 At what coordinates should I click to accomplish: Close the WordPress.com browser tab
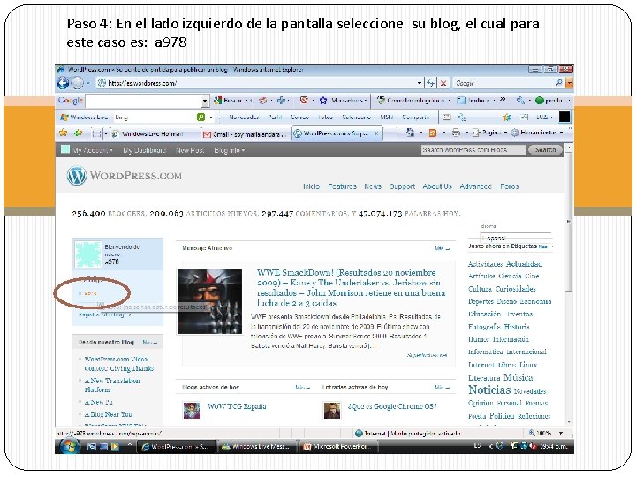[x=376, y=133]
